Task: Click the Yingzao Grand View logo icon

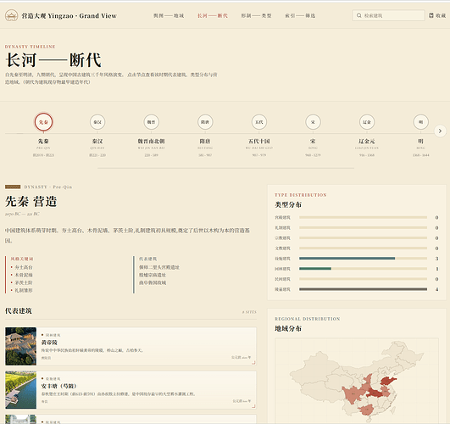Action: click(12, 15)
